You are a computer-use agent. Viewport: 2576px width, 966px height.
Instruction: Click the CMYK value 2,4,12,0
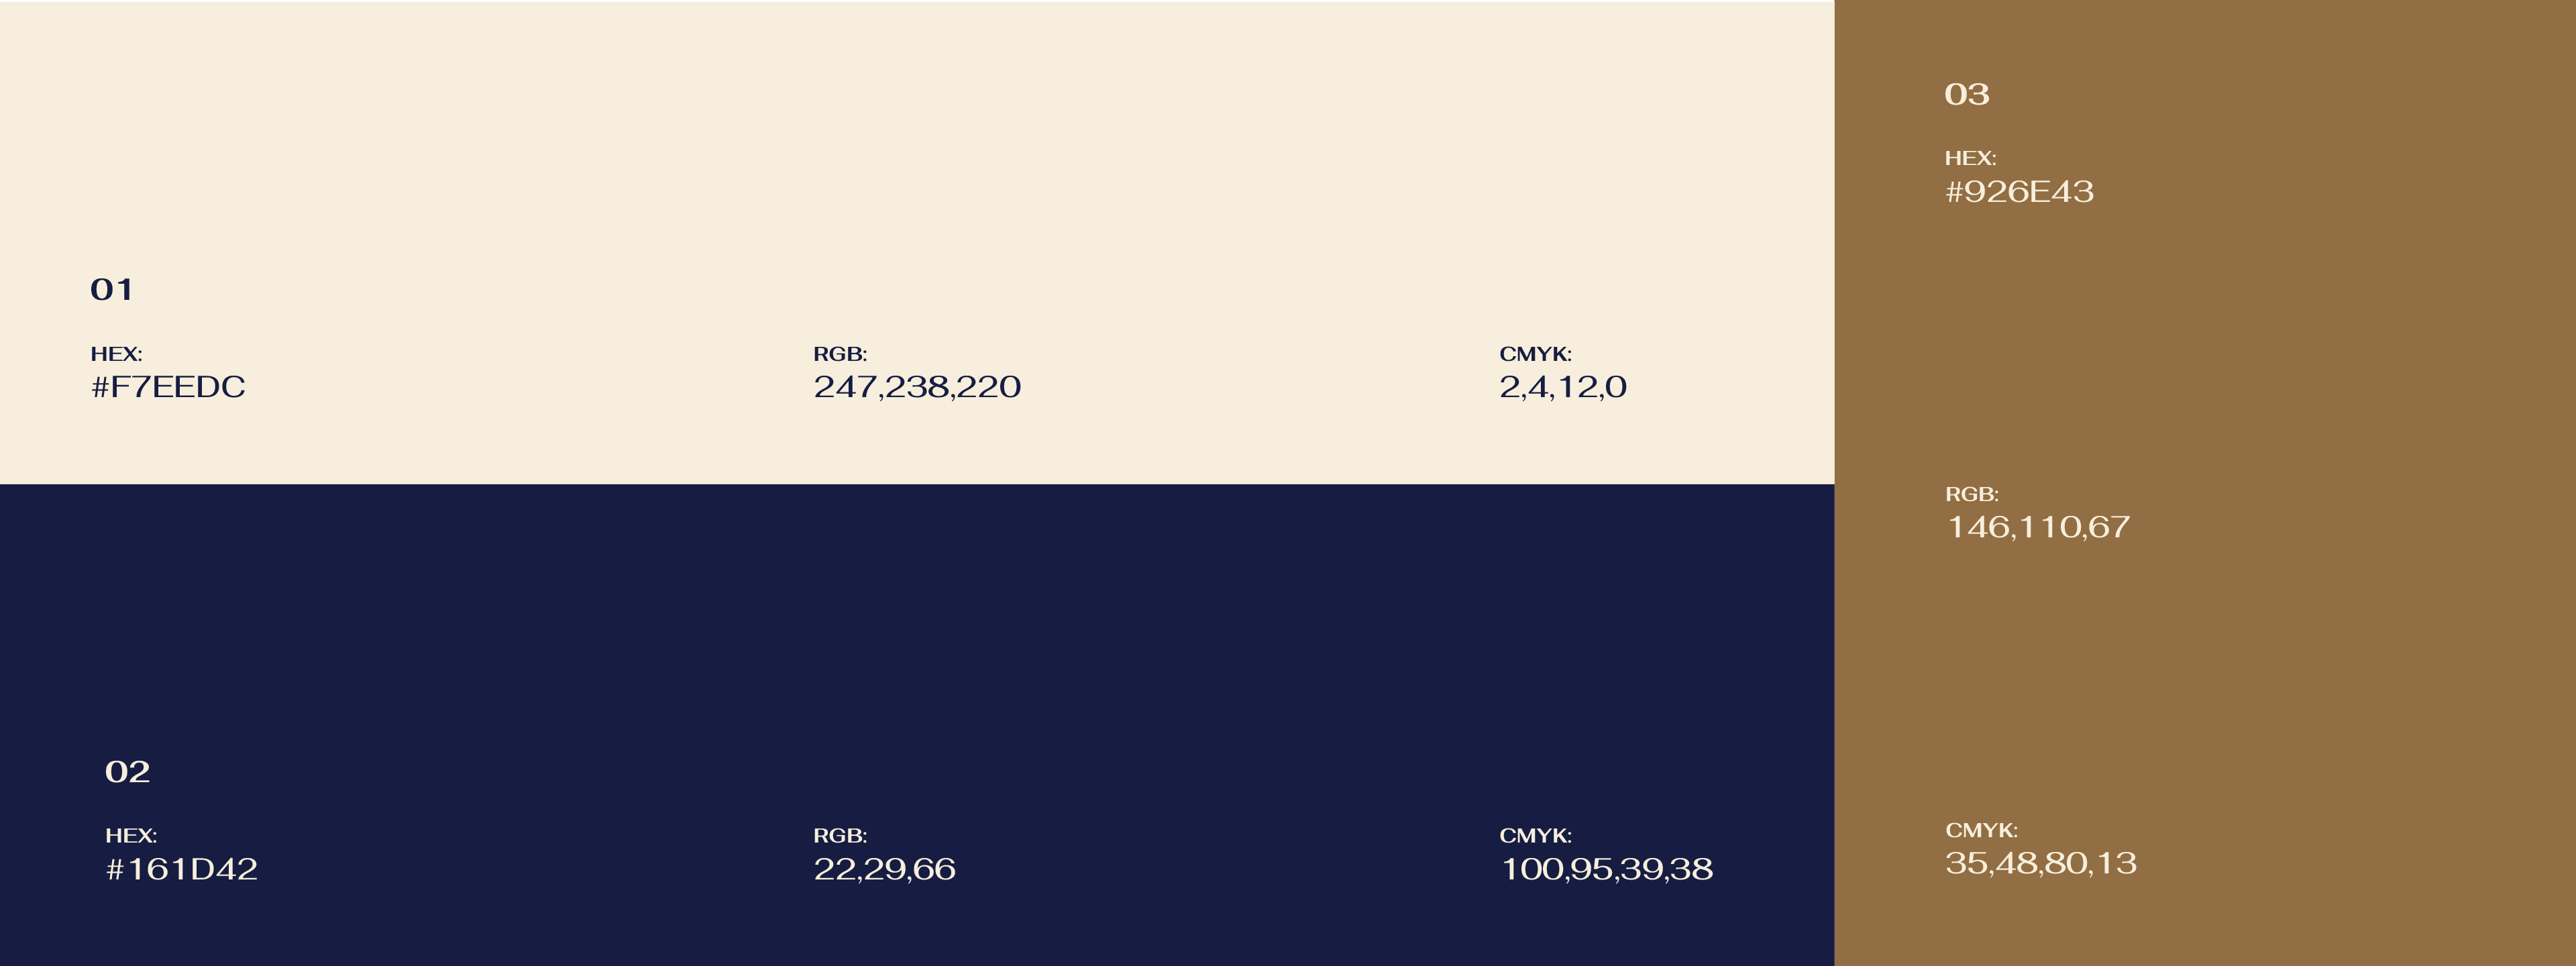(1563, 387)
